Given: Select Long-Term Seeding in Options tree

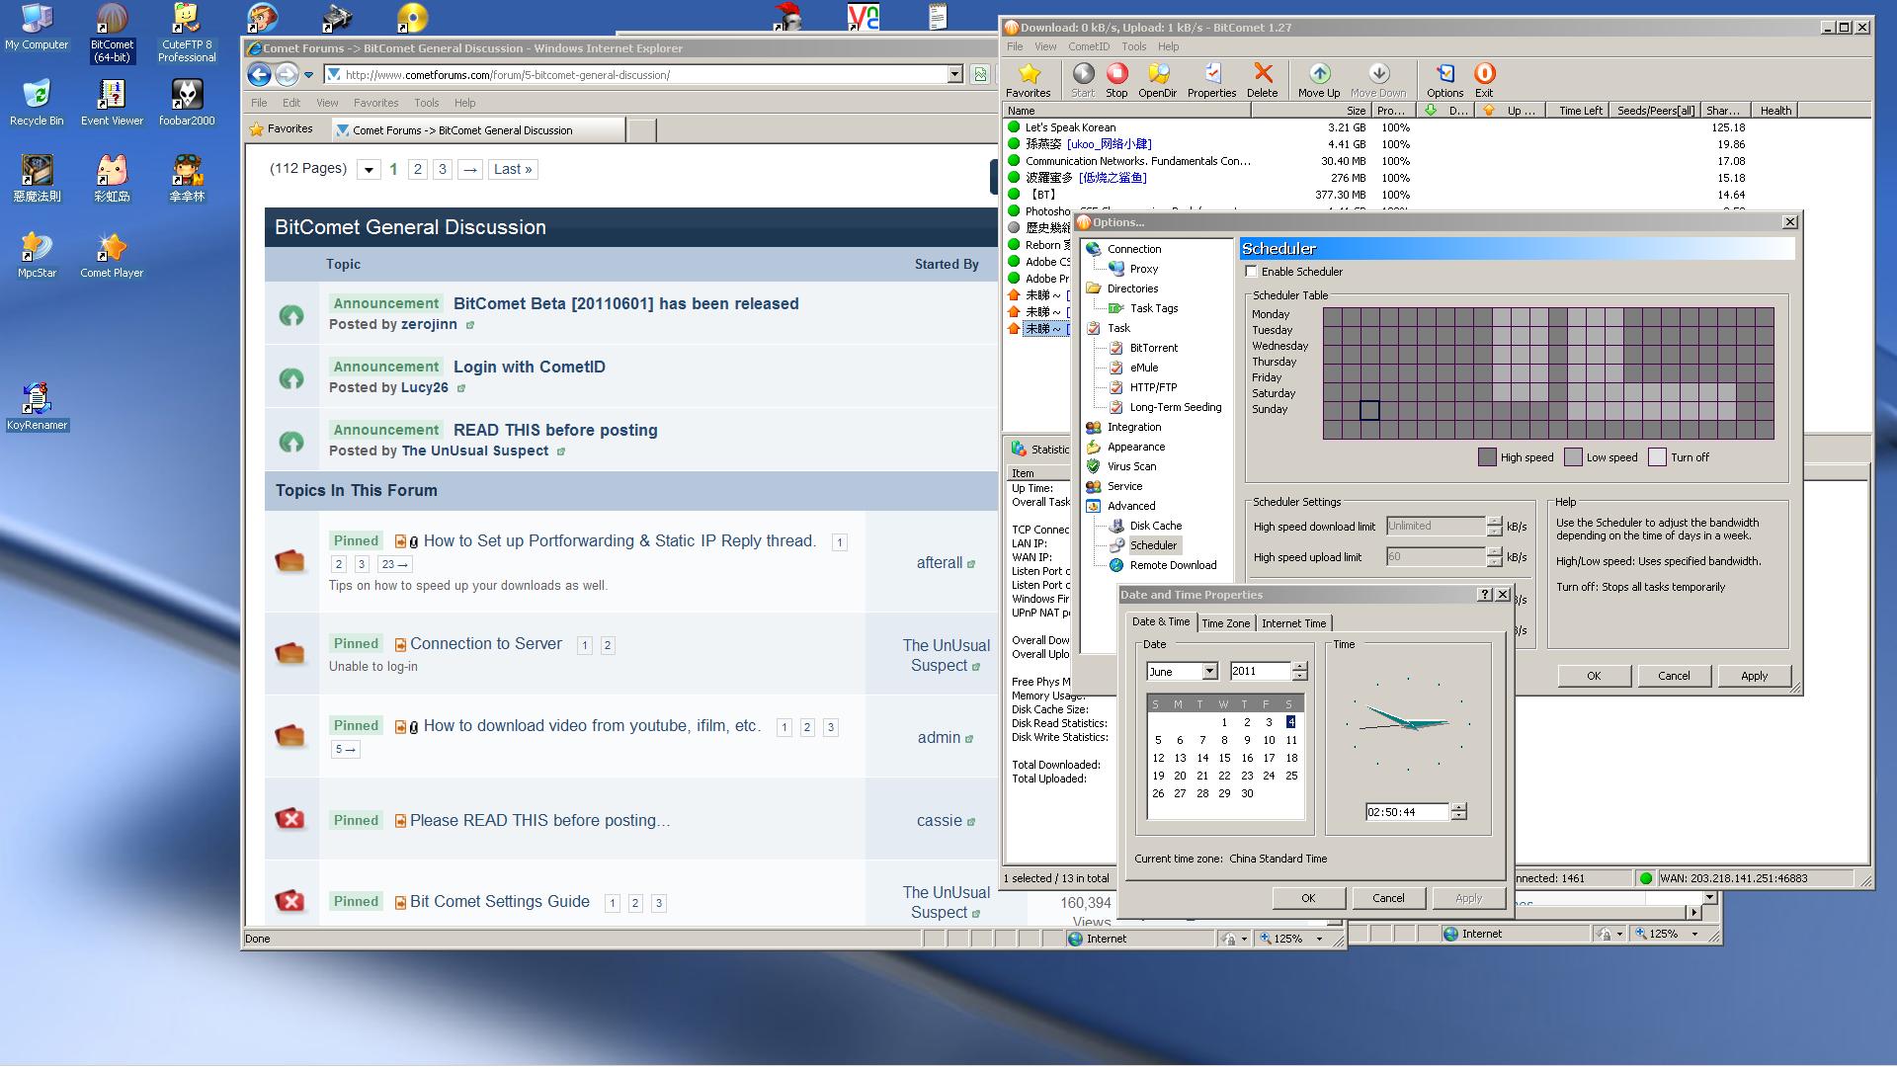Looking at the screenshot, I should 1175,407.
